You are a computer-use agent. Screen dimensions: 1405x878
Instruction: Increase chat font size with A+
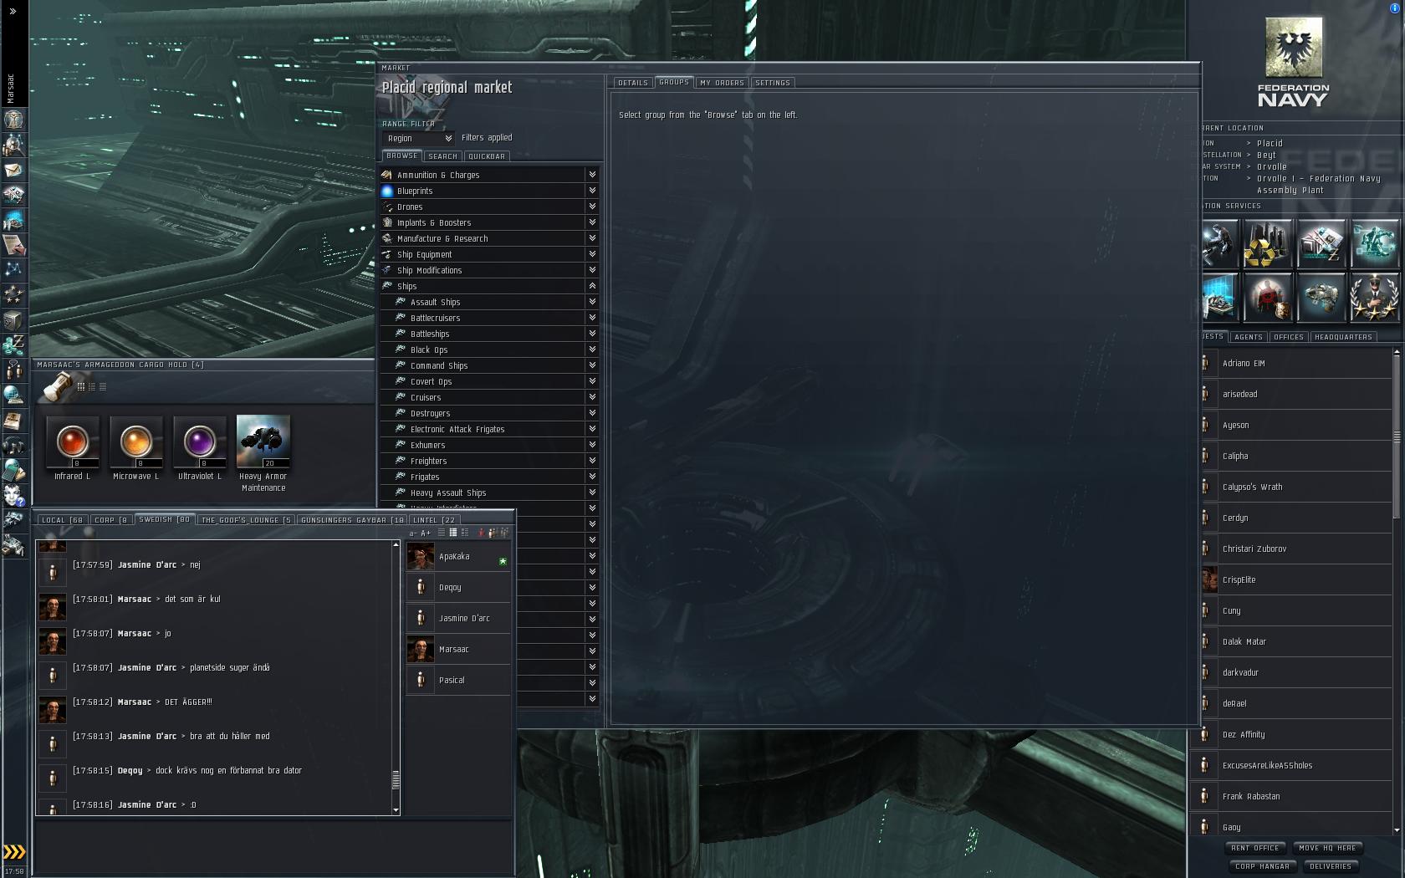coord(426,533)
